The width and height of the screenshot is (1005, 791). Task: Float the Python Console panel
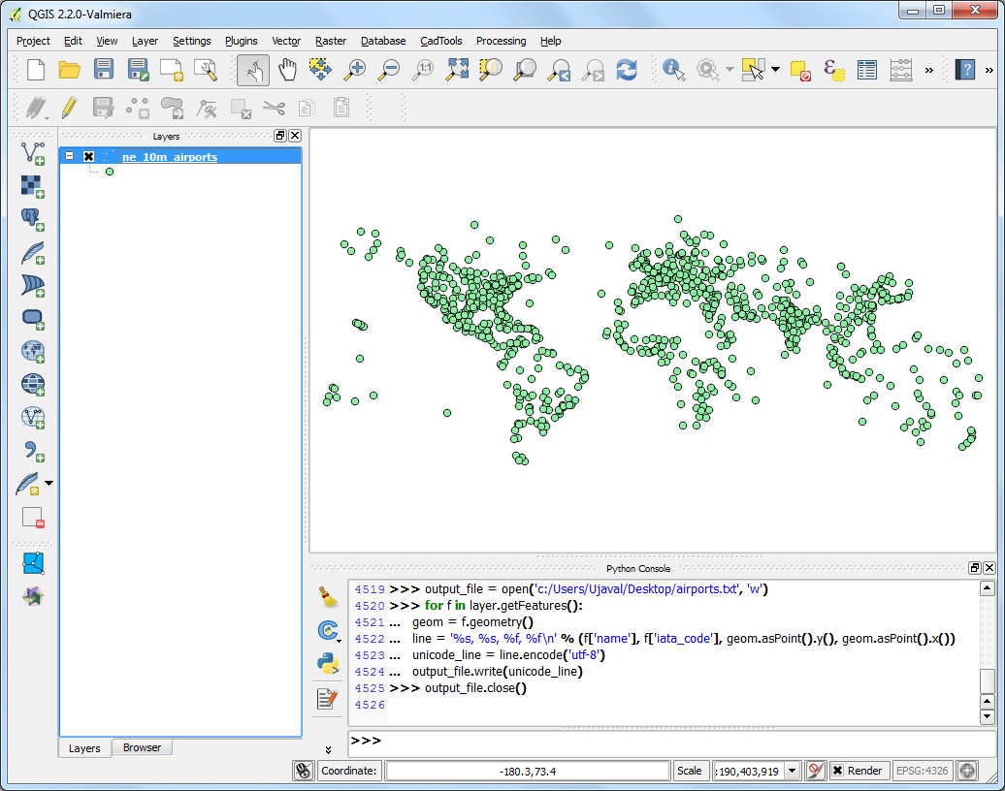pos(975,567)
